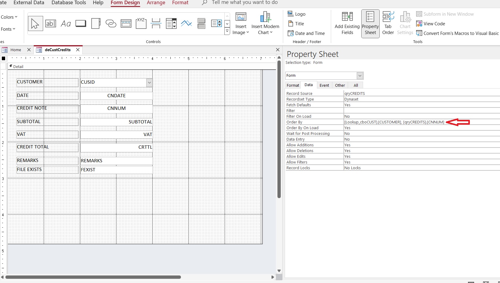The height and width of the screenshot is (283, 500).
Task: Toggle the Property Sheet pane button
Action: pos(370,23)
